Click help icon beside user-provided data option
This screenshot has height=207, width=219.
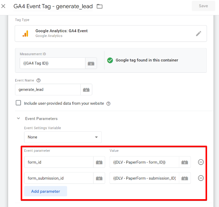[108, 103]
